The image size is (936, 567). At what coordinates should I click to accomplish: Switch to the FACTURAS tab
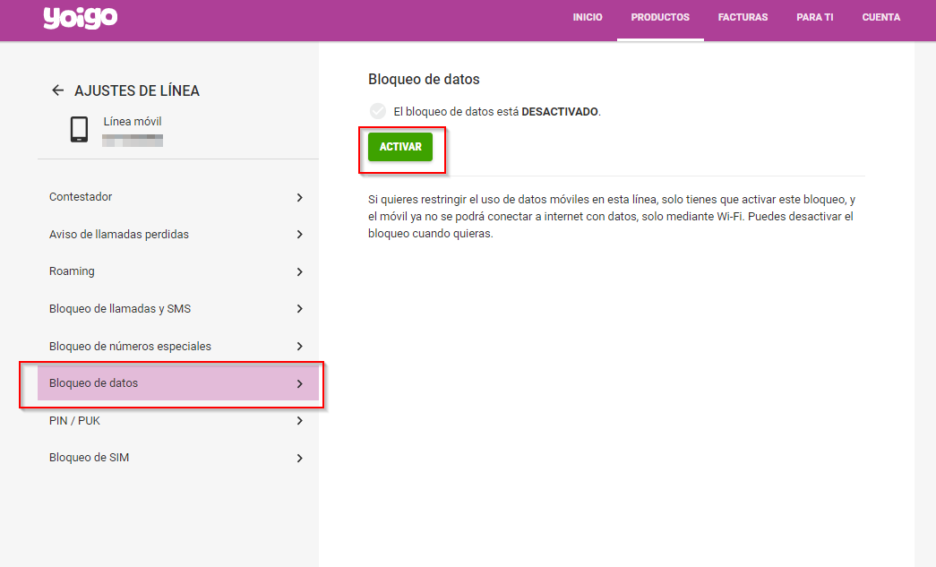743,18
